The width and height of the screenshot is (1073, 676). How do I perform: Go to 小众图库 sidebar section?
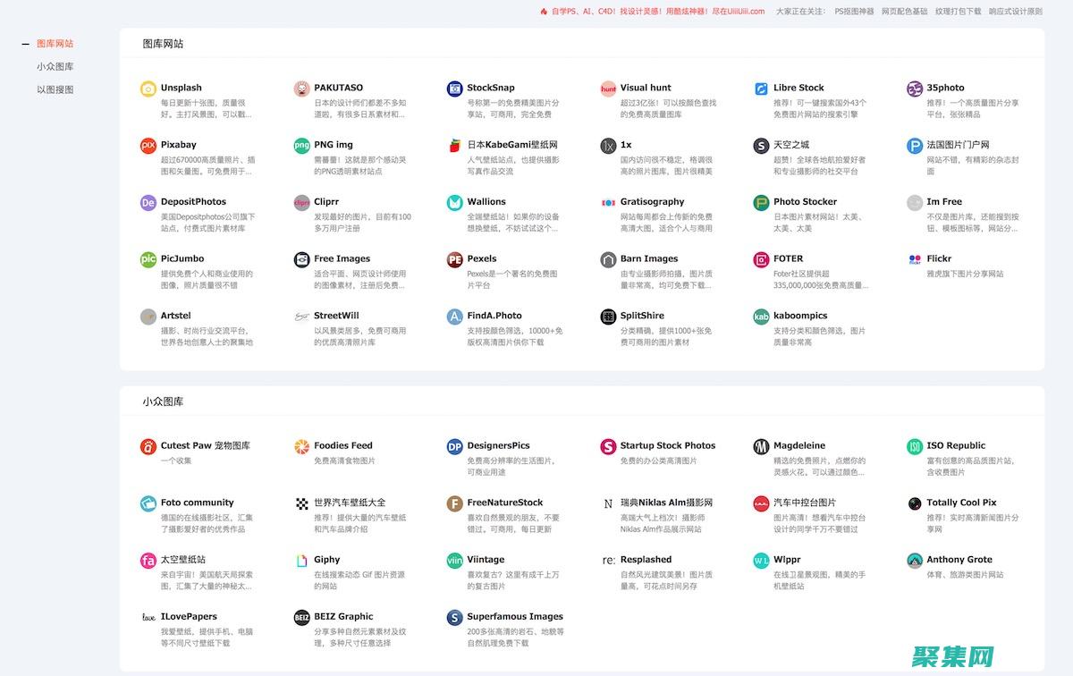point(55,66)
